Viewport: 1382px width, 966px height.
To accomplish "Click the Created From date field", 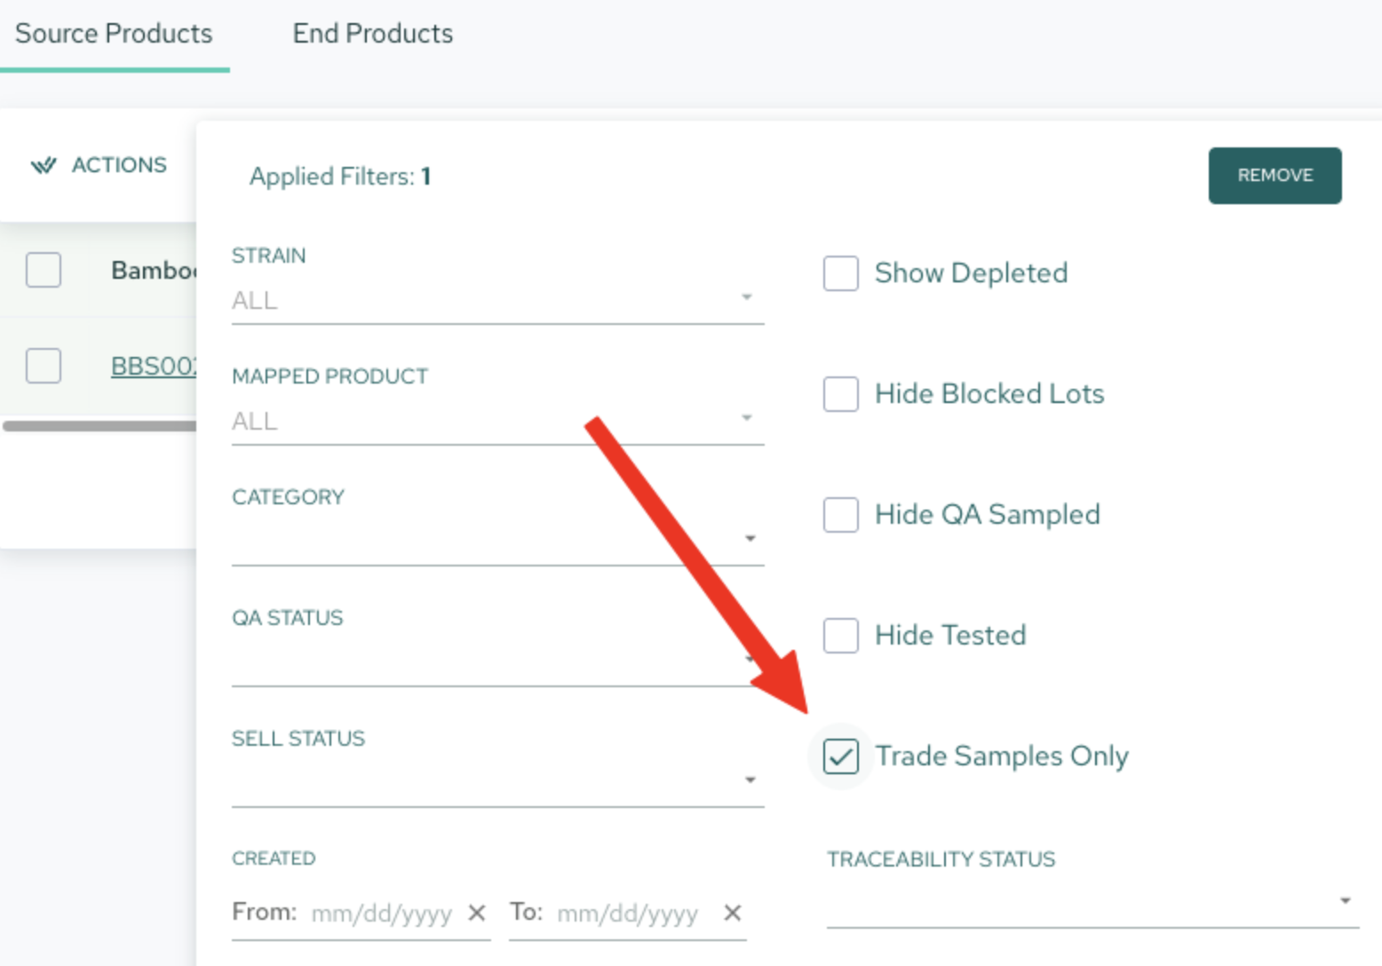I will pyautogui.click(x=382, y=913).
